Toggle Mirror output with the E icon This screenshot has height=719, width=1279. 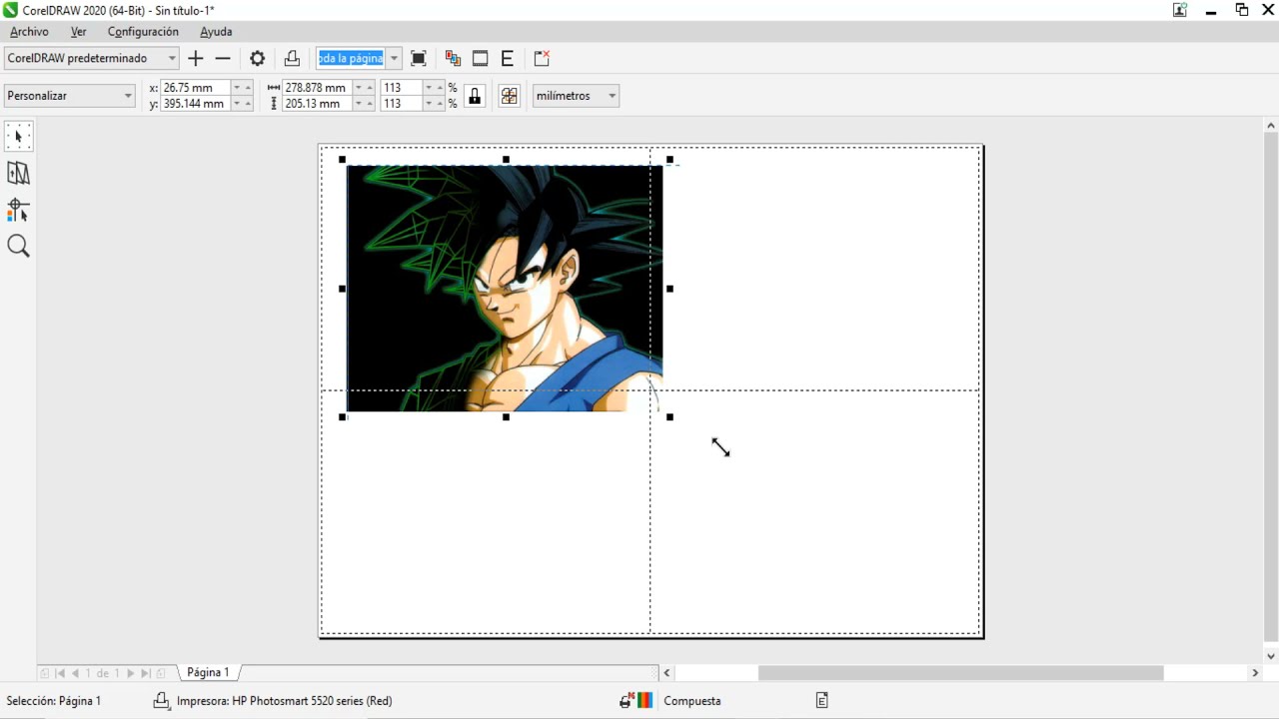(x=507, y=58)
